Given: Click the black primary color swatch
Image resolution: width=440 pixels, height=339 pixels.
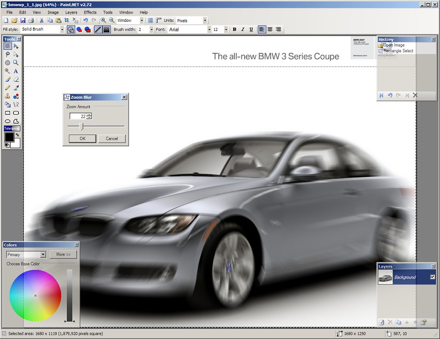Looking at the screenshot, I should (9, 138).
